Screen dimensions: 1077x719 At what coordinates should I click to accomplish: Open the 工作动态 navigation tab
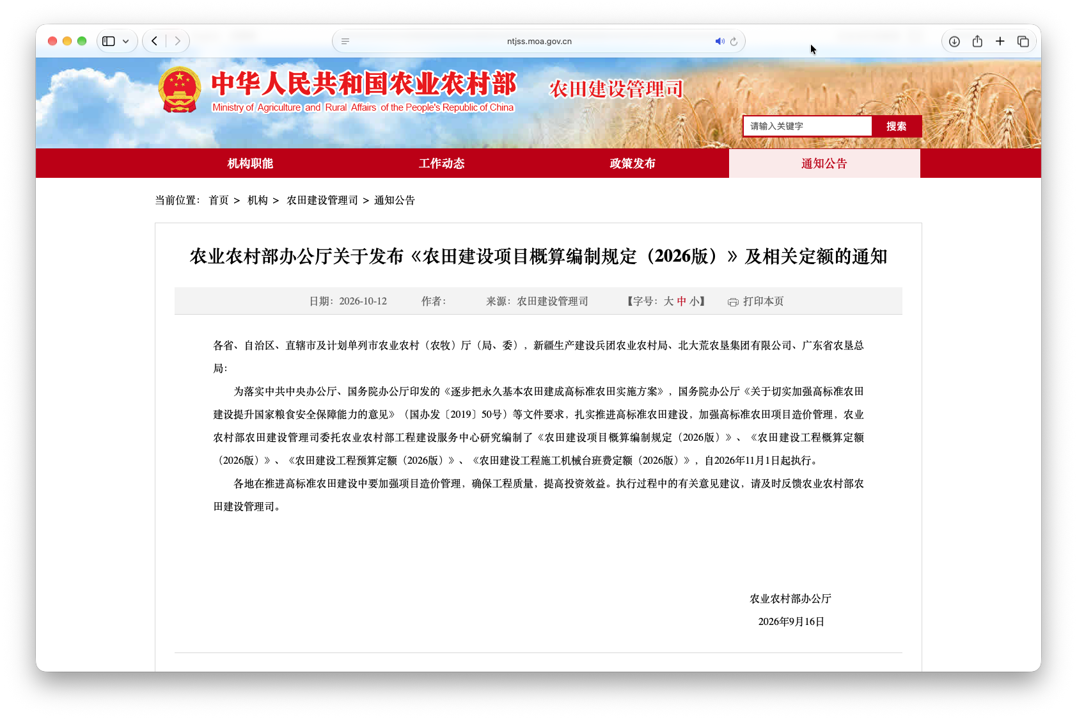[x=441, y=163]
